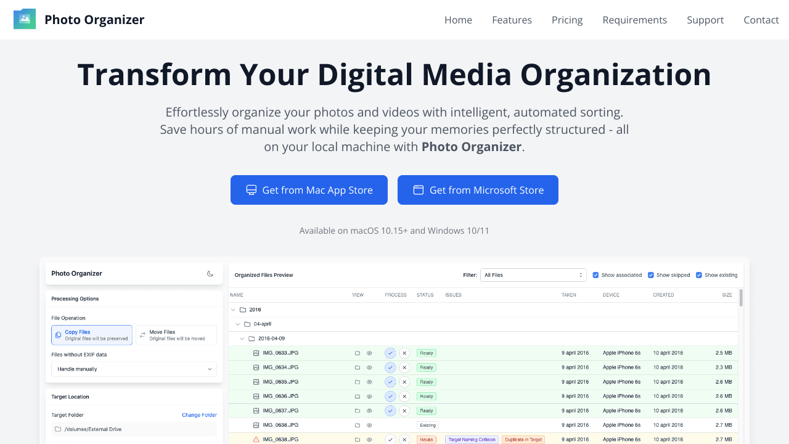
Task: Click the NAME column header
Action: (237, 295)
